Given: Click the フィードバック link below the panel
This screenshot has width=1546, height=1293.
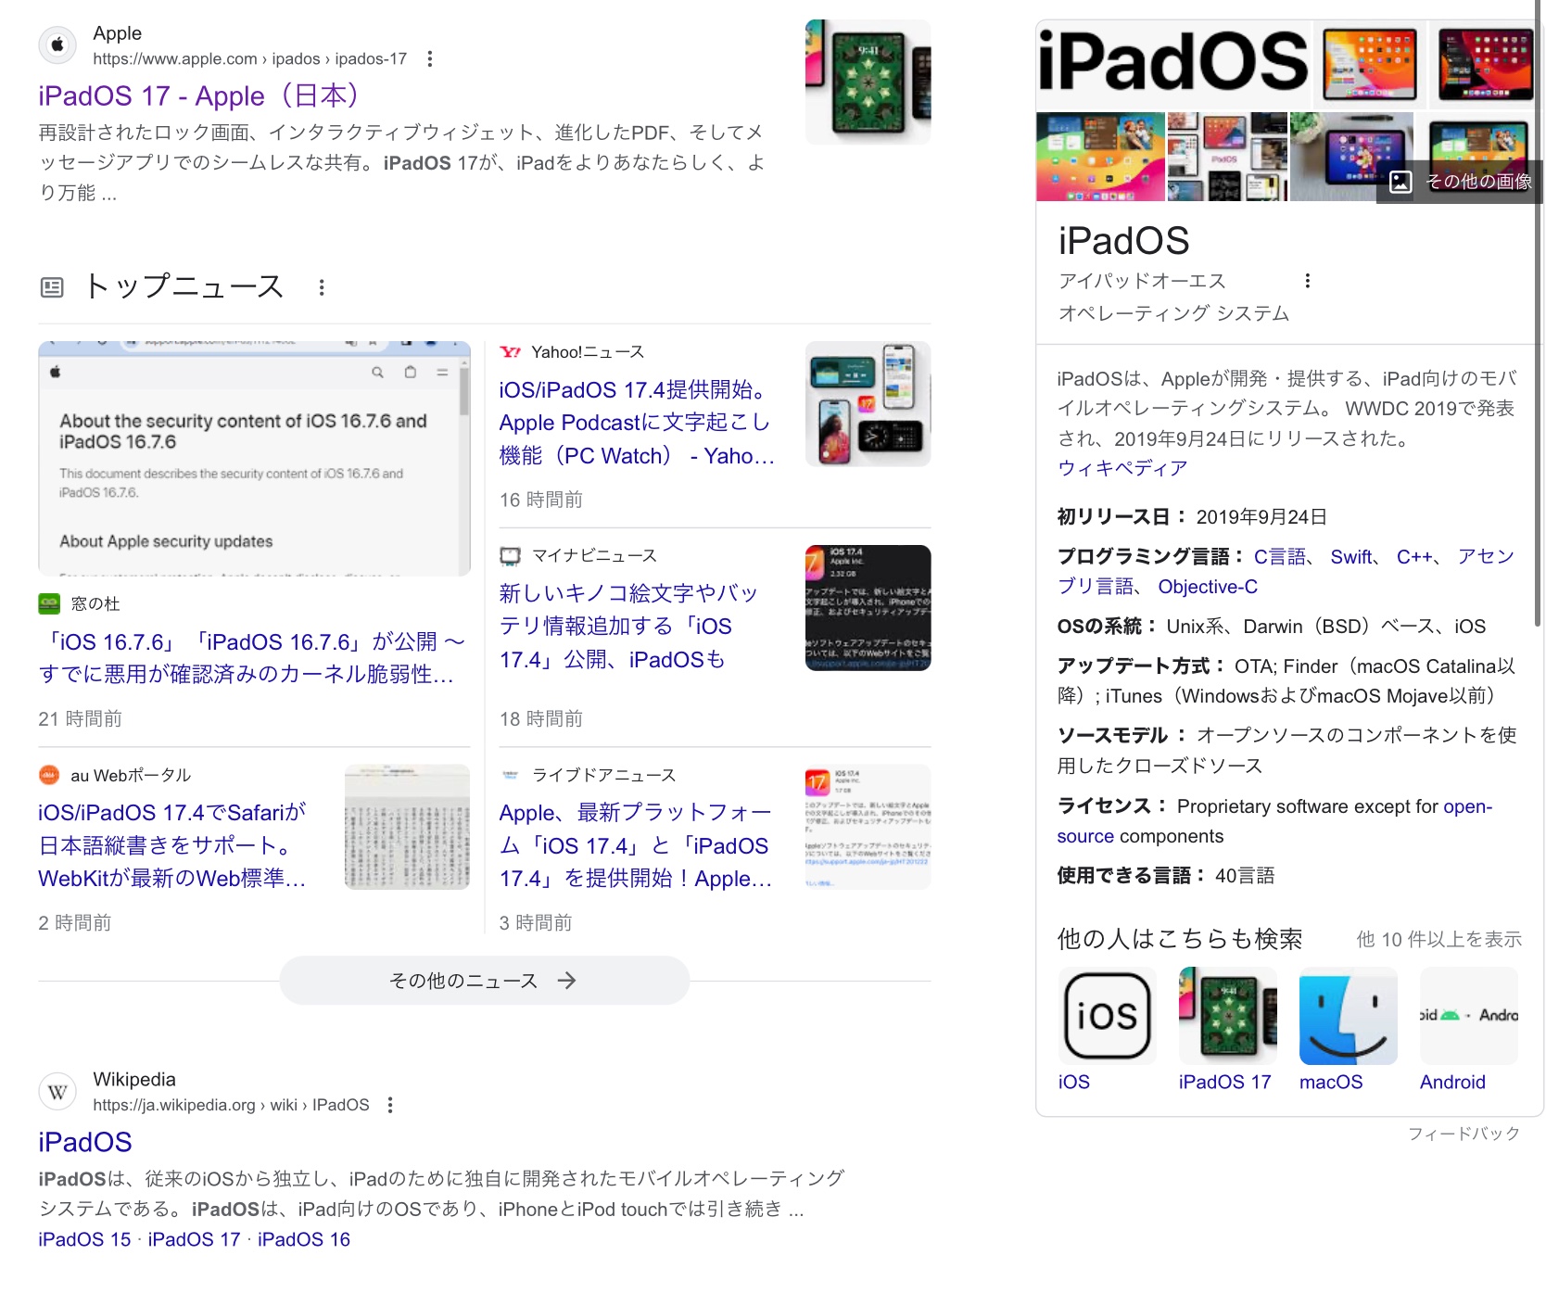Looking at the screenshot, I should click(1464, 1134).
